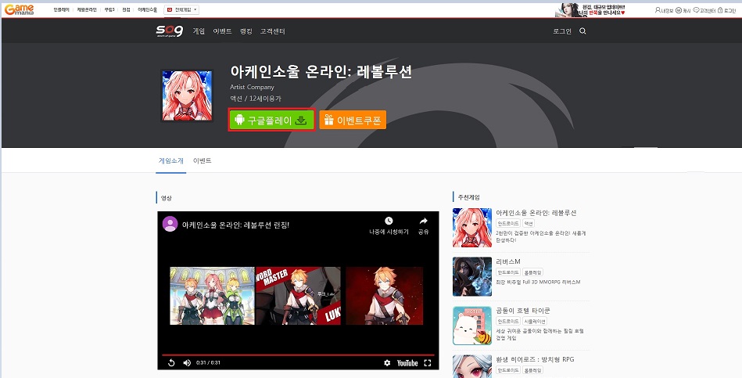
Task: Open the video settings gear
Action: coord(387,363)
